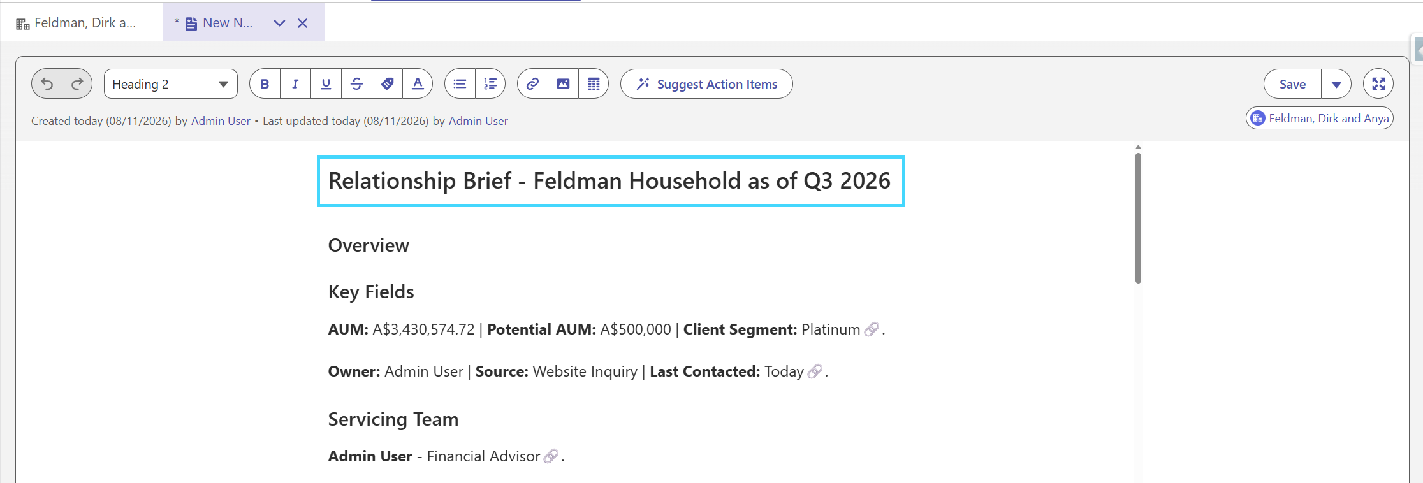Toggle italic formatting

tap(295, 84)
